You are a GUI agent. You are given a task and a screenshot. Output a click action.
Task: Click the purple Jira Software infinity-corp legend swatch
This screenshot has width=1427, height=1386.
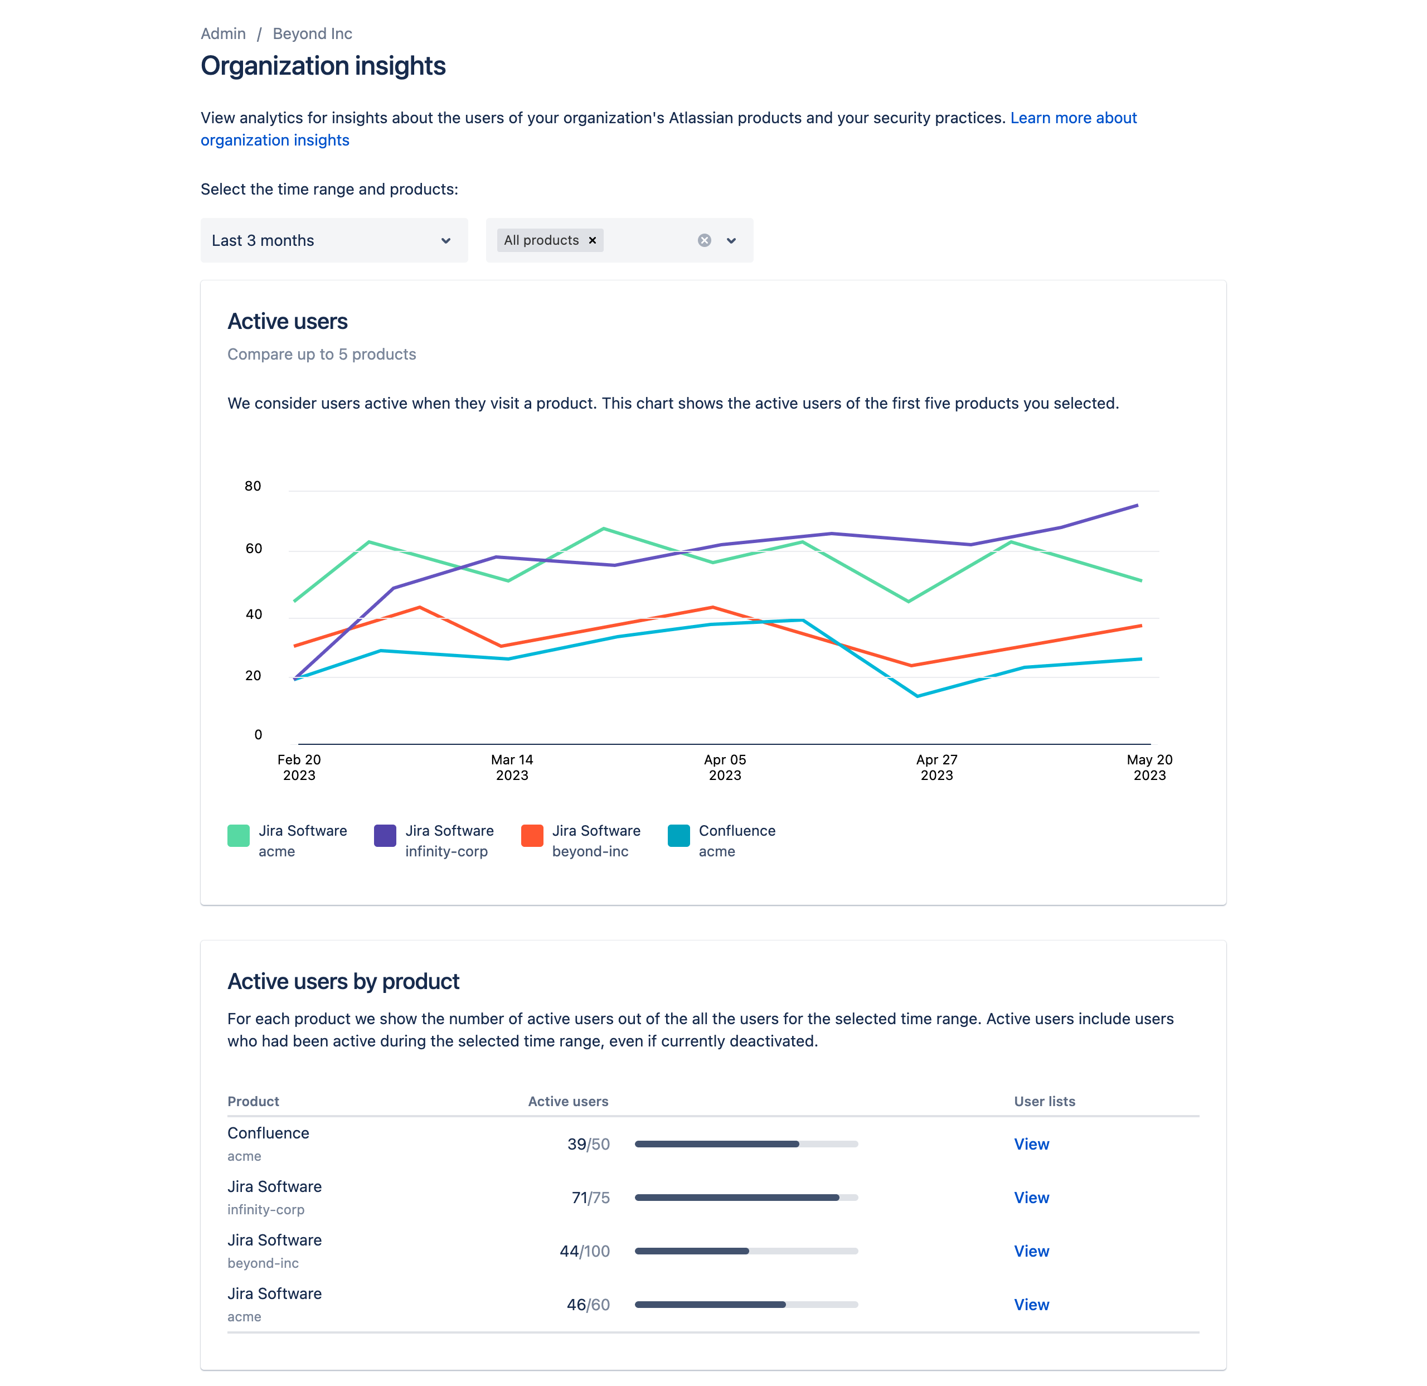(385, 835)
